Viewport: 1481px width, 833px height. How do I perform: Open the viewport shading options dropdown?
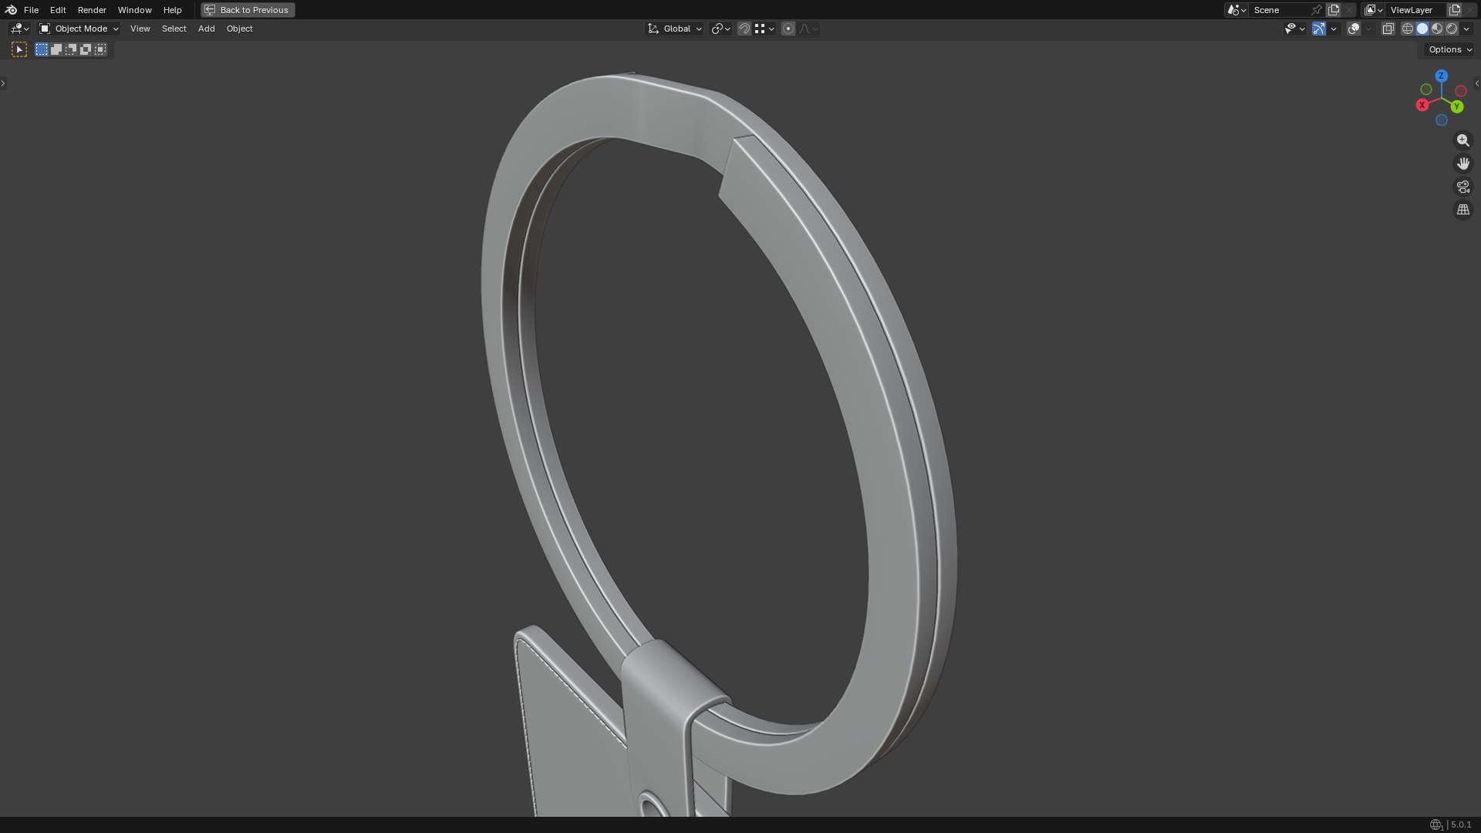coord(1466,29)
